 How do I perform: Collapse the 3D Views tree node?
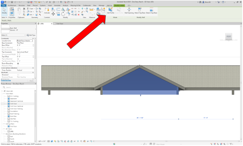coord(4,129)
